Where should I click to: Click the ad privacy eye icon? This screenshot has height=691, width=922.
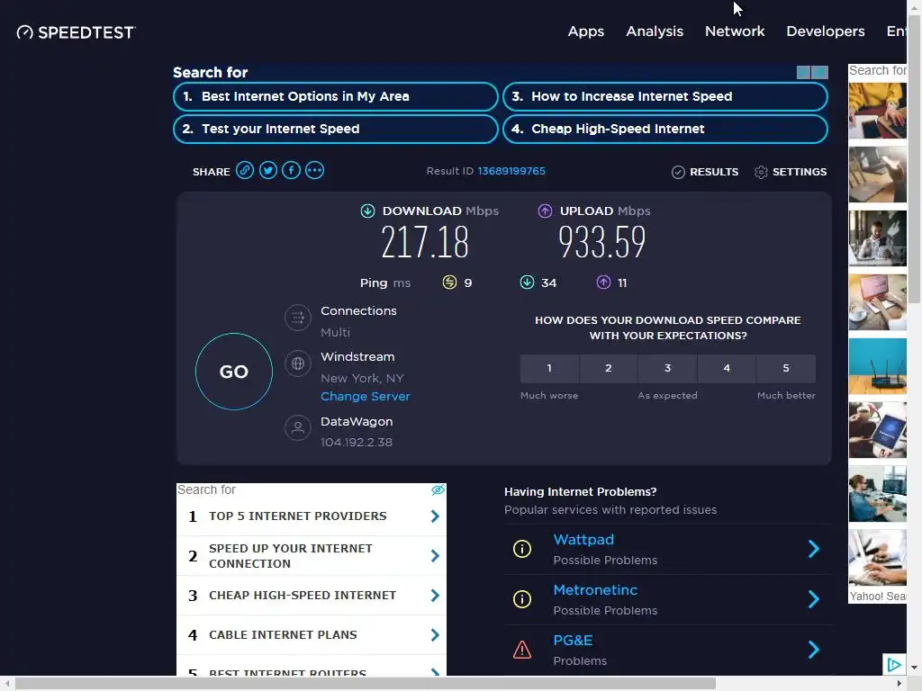tap(438, 490)
